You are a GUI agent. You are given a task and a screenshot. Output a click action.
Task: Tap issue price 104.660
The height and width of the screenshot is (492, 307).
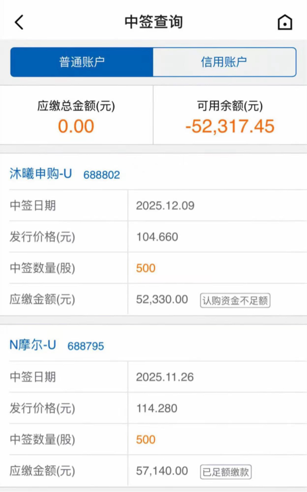pyautogui.click(x=157, y=237)
